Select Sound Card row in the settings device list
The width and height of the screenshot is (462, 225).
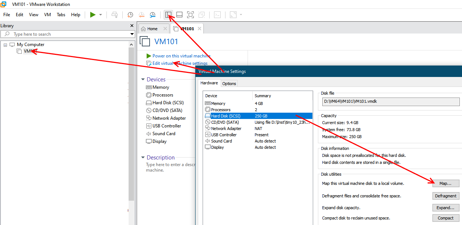tap(258, 141)
